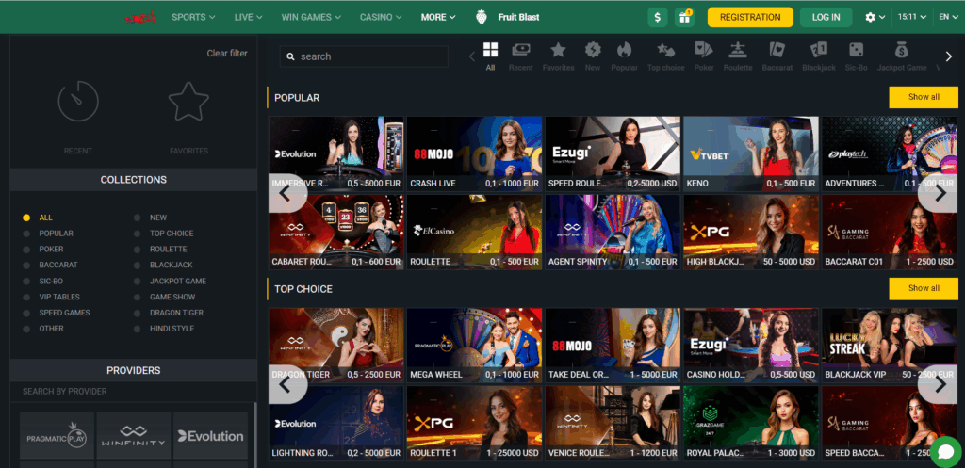Click the Fruit Blast strawberry icon
Screen dimensions: 965x468
482,17
